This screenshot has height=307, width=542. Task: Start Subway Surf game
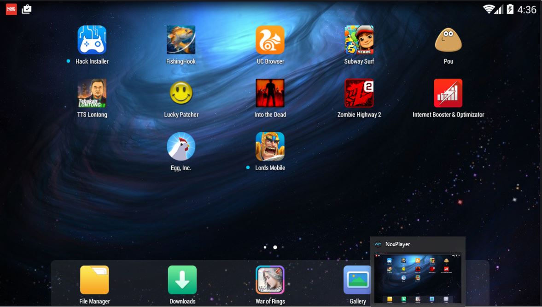(359, 40)
